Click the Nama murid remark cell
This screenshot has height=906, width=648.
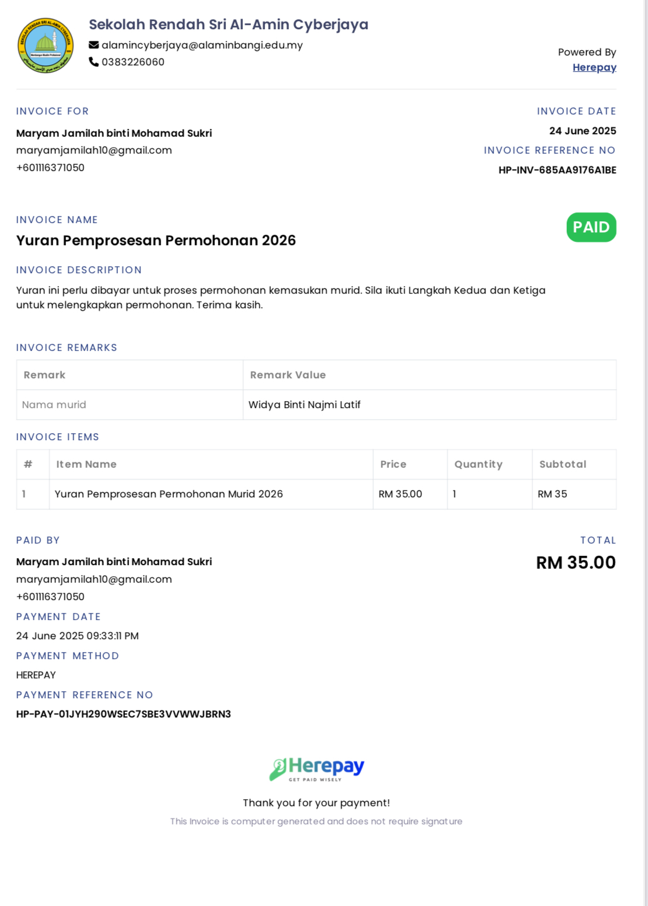point(130,405)
